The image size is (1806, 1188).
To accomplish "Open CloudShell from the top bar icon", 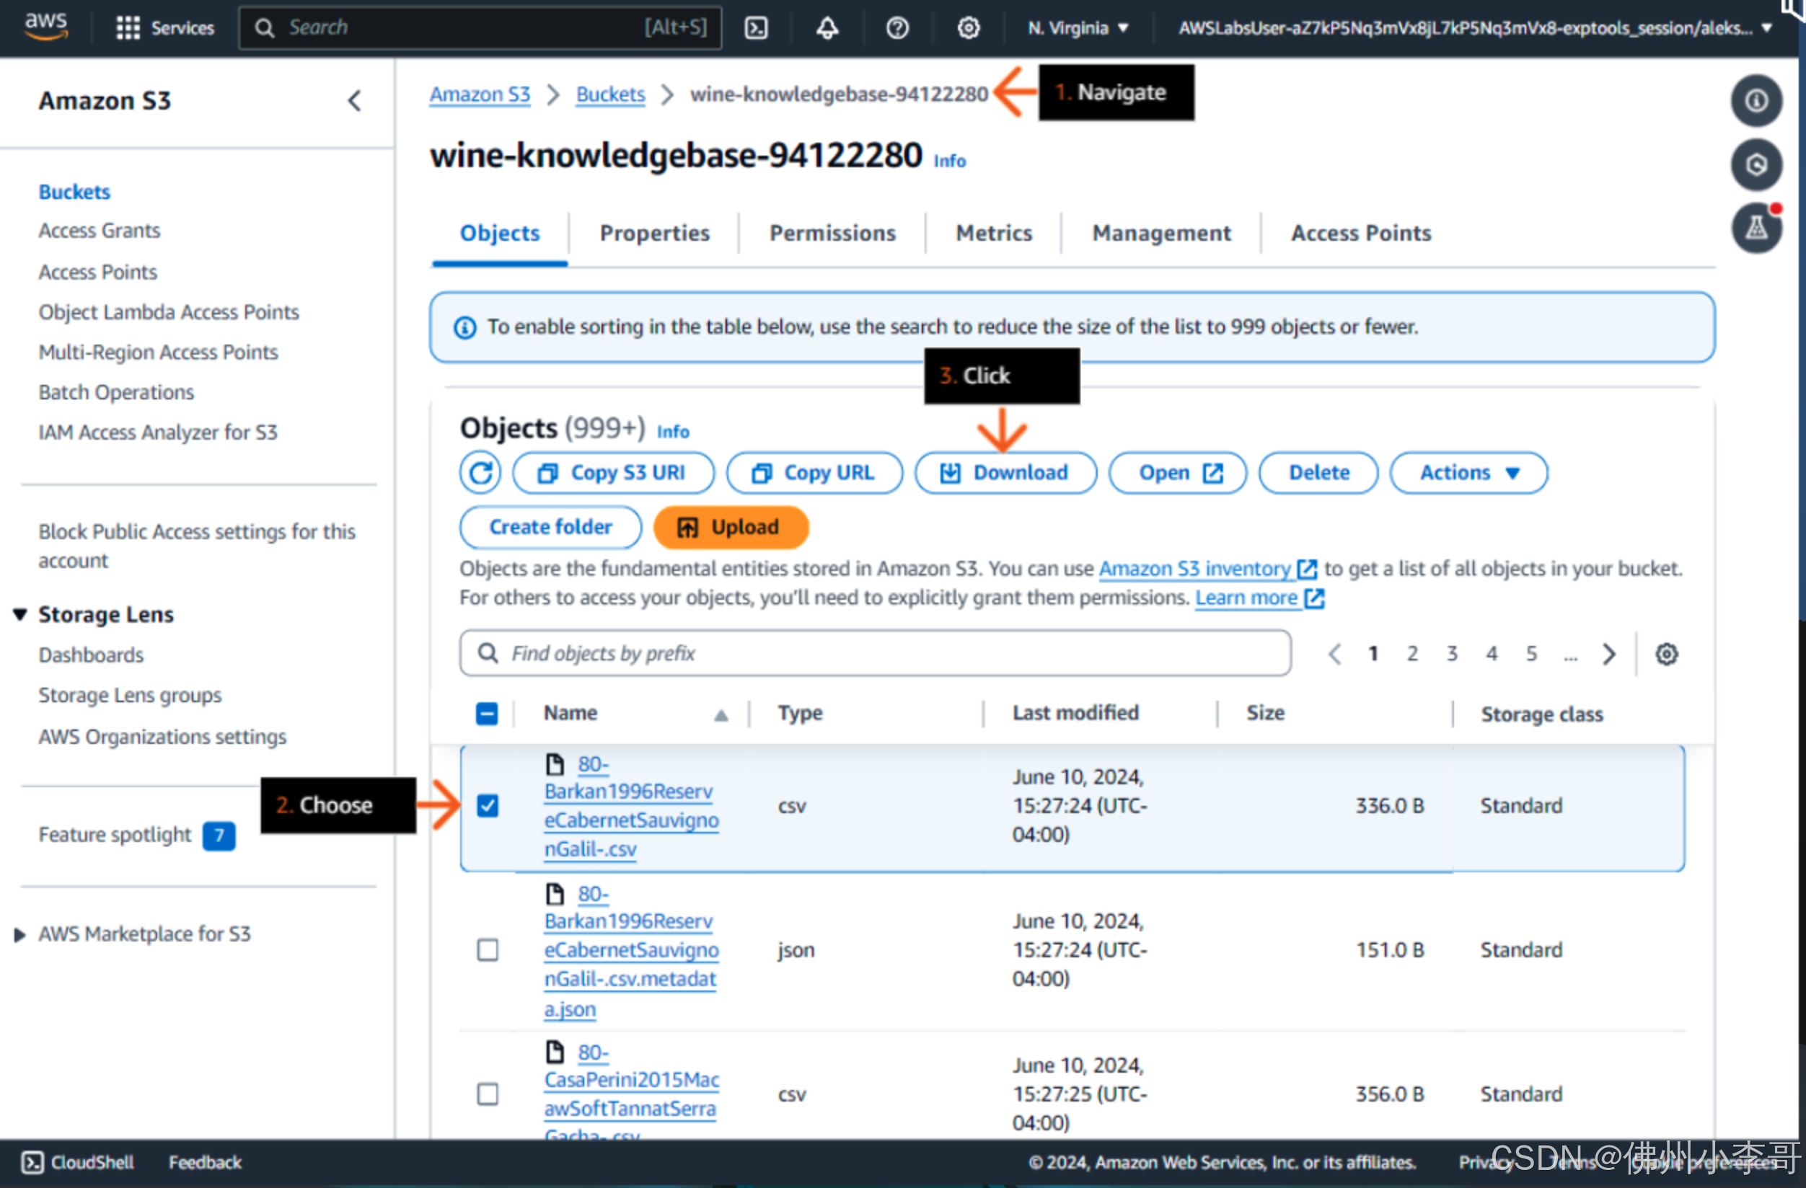I will tap(756, 28).
